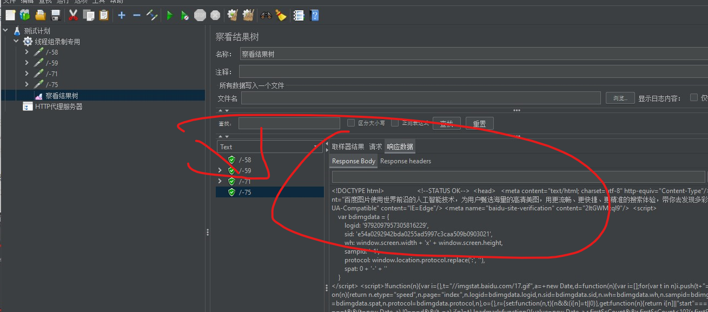Shut down the test threads
708x312 pixels.
(x=215, y=16)
